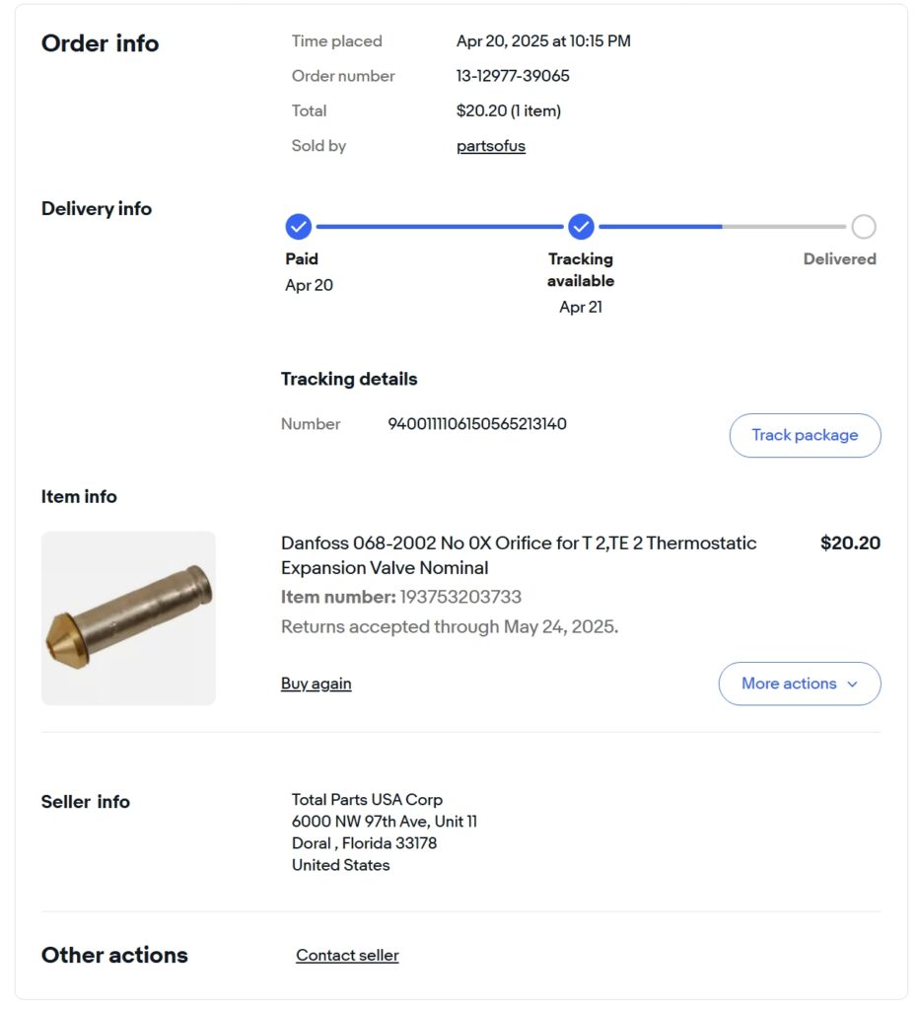Click the Paid checkmark step icon

(298, 227)
